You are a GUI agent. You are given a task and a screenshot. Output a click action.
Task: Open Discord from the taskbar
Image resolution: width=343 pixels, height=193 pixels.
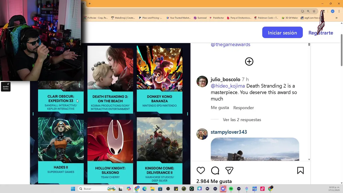223,189
